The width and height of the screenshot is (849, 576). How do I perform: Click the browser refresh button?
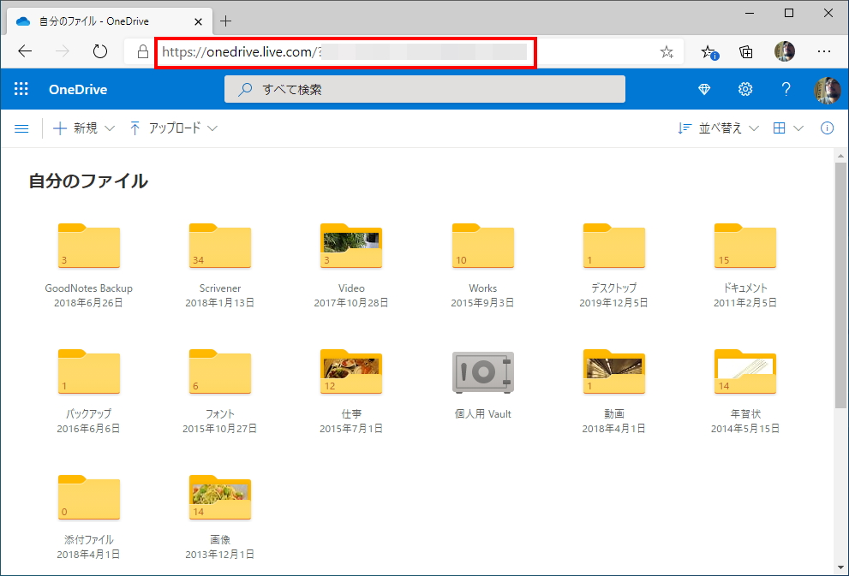tap(100, 51)
